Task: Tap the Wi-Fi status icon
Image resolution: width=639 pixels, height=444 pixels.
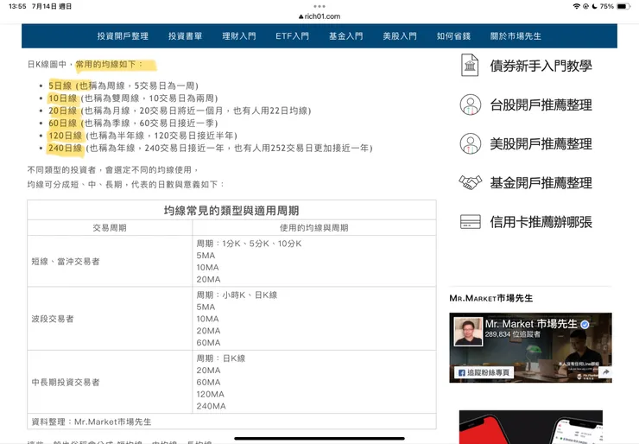Action: pos(576,6)
